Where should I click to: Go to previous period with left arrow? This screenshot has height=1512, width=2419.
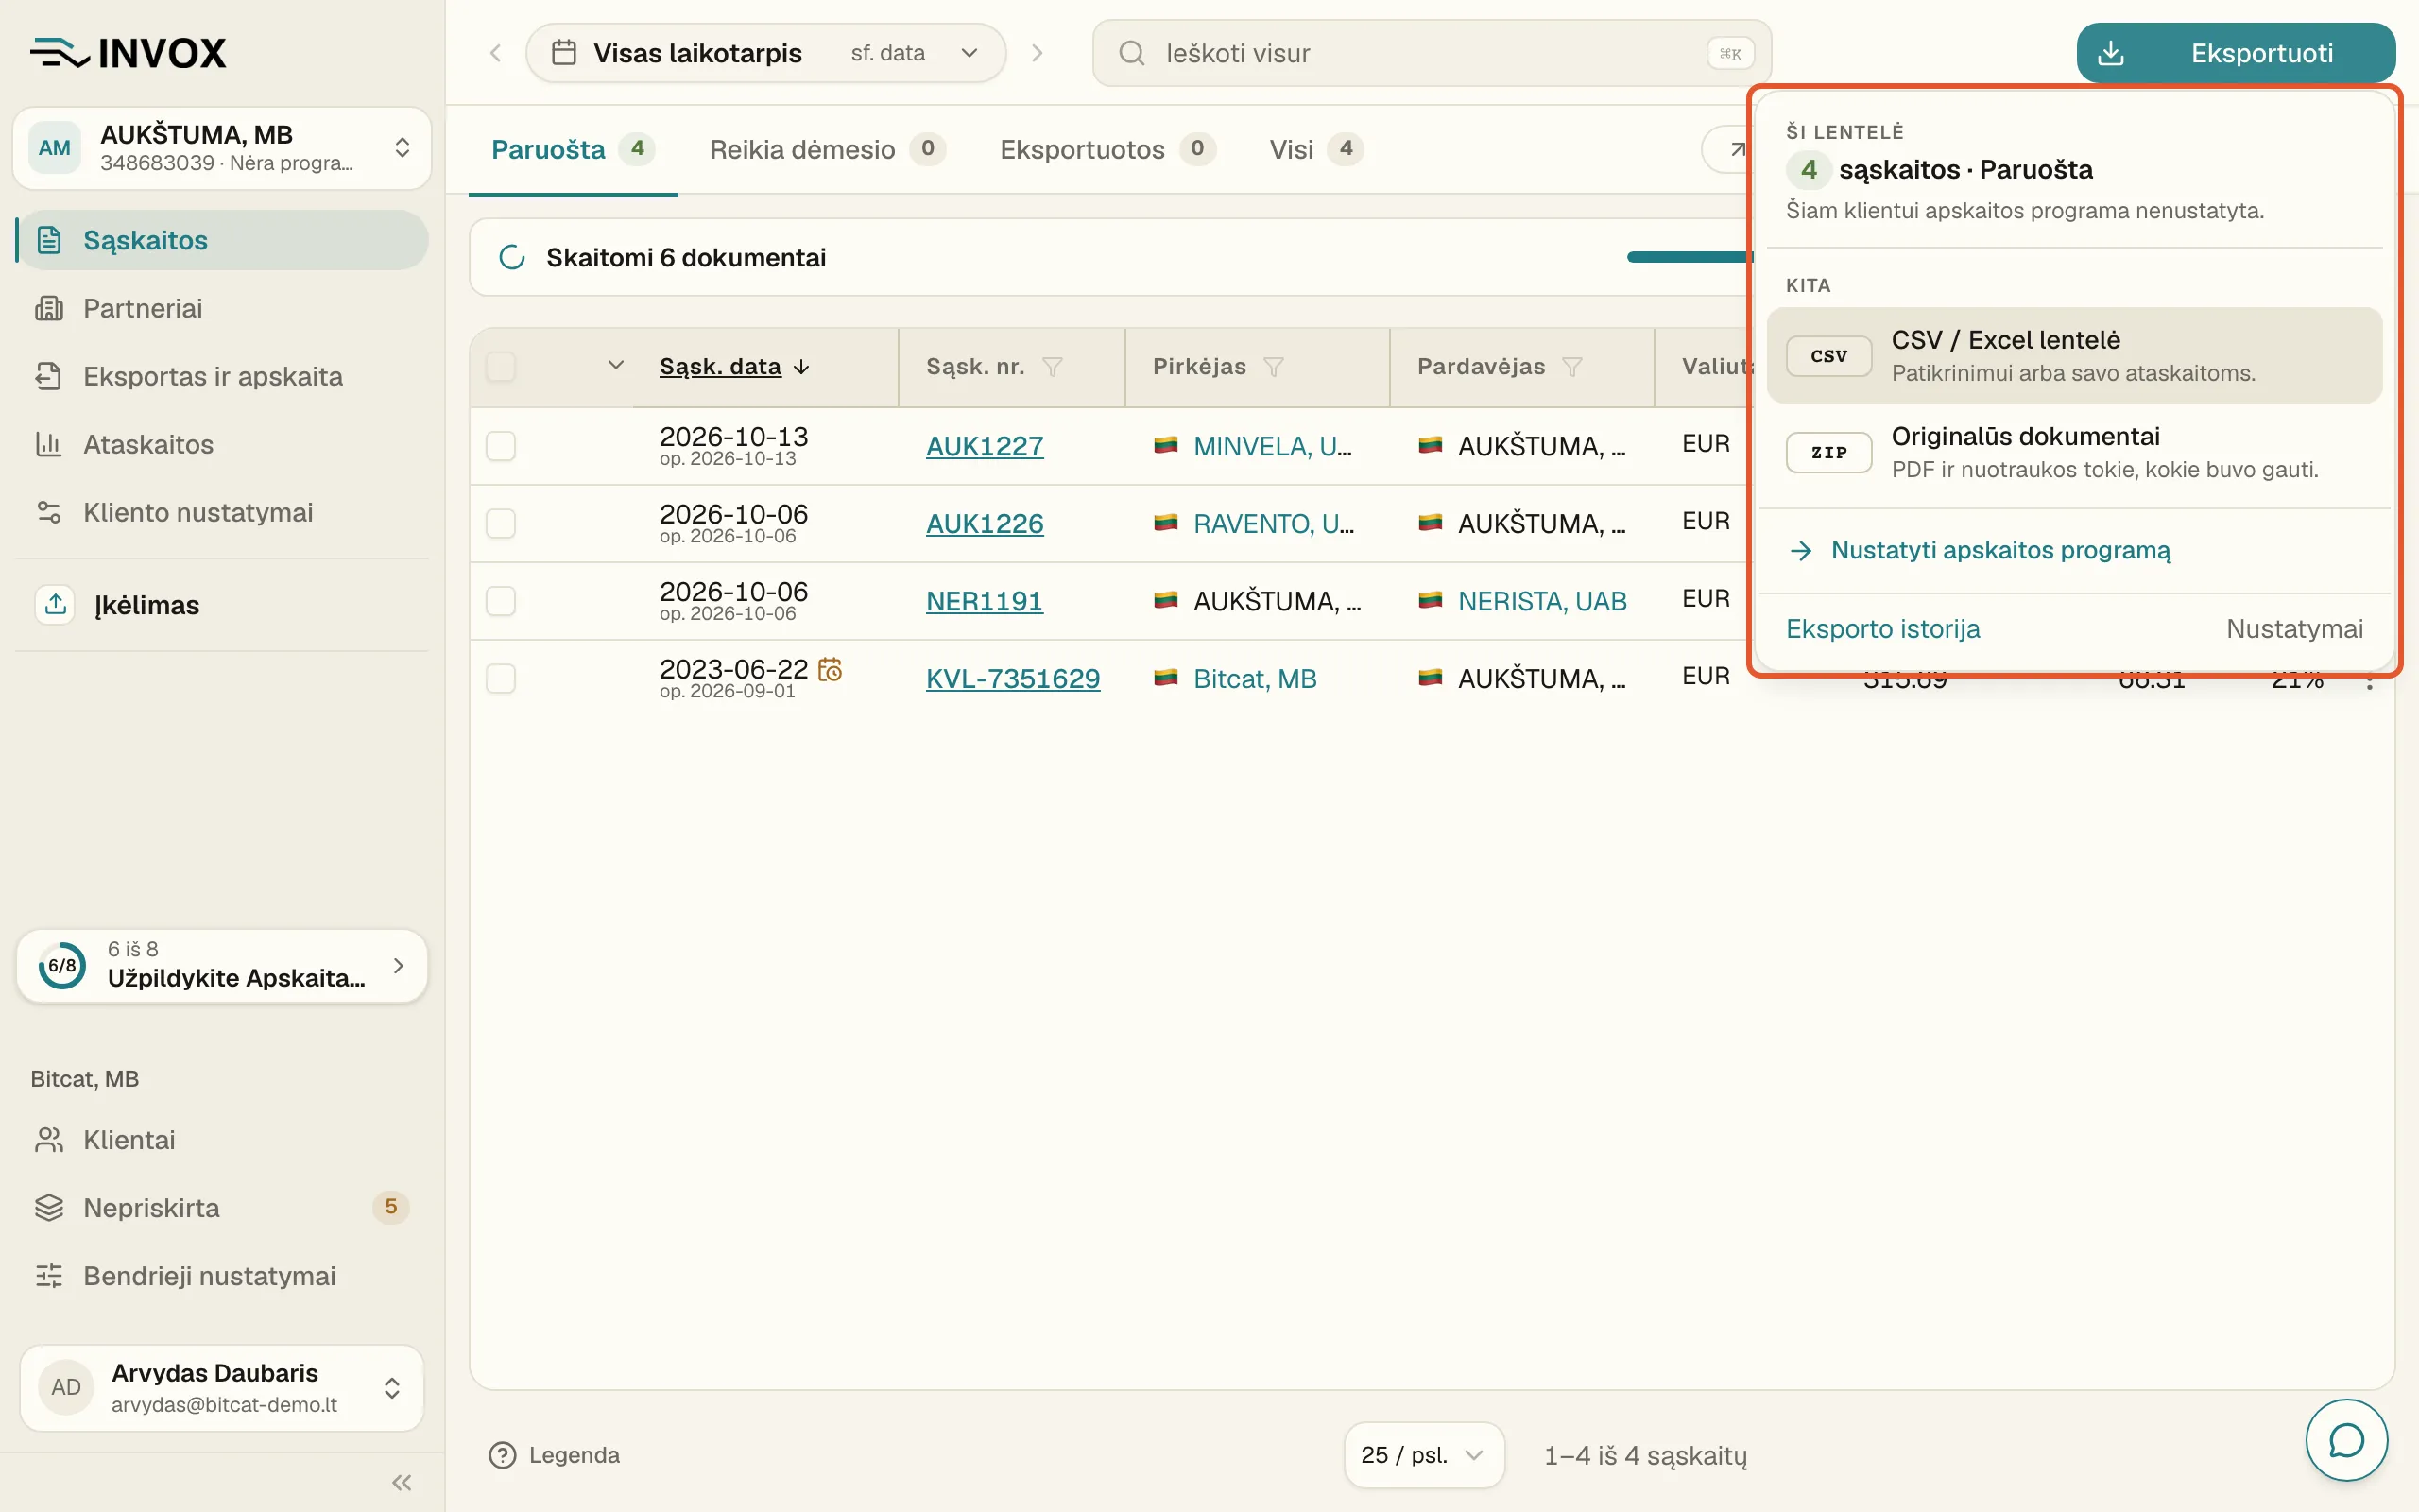tap(495, 53)
